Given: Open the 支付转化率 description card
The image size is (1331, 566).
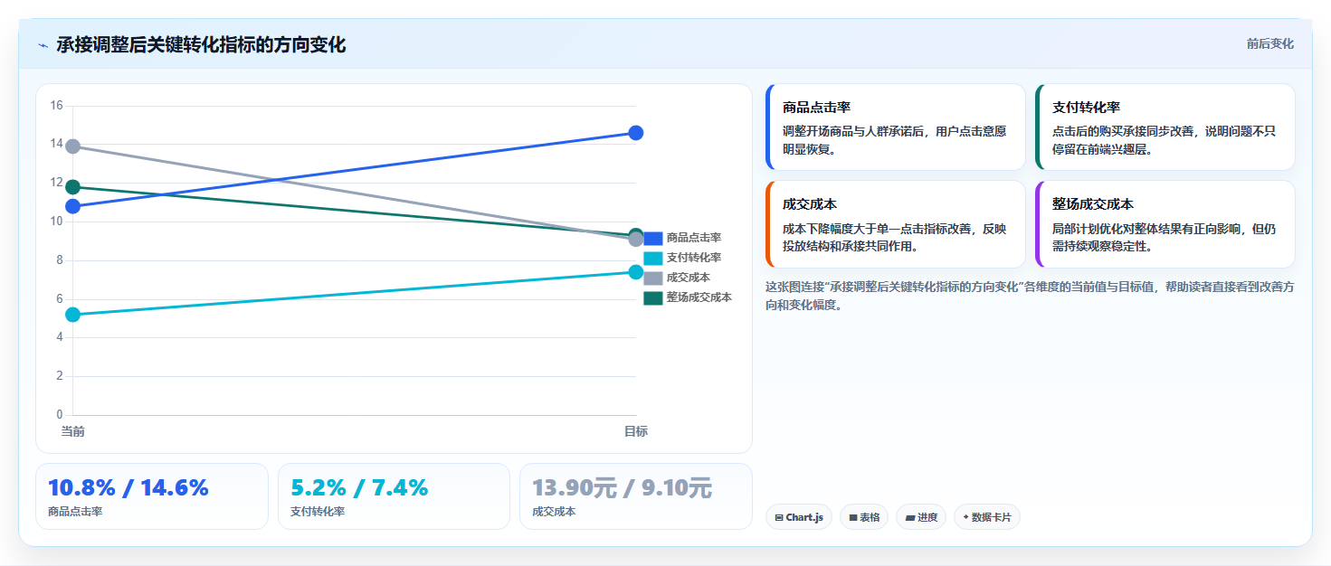Looking at the screenshot, I should (1165, 127).
